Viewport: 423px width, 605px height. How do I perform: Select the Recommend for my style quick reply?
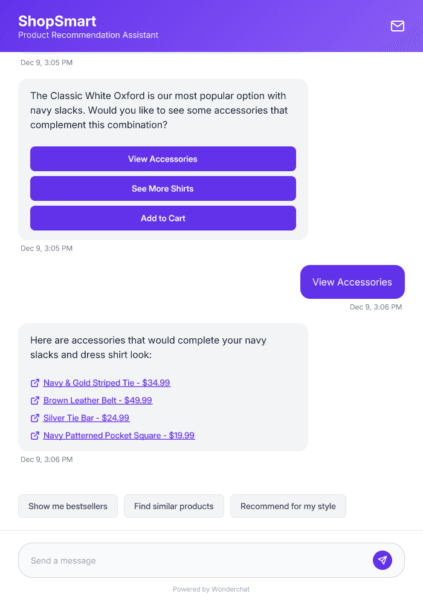pos(288,506)
